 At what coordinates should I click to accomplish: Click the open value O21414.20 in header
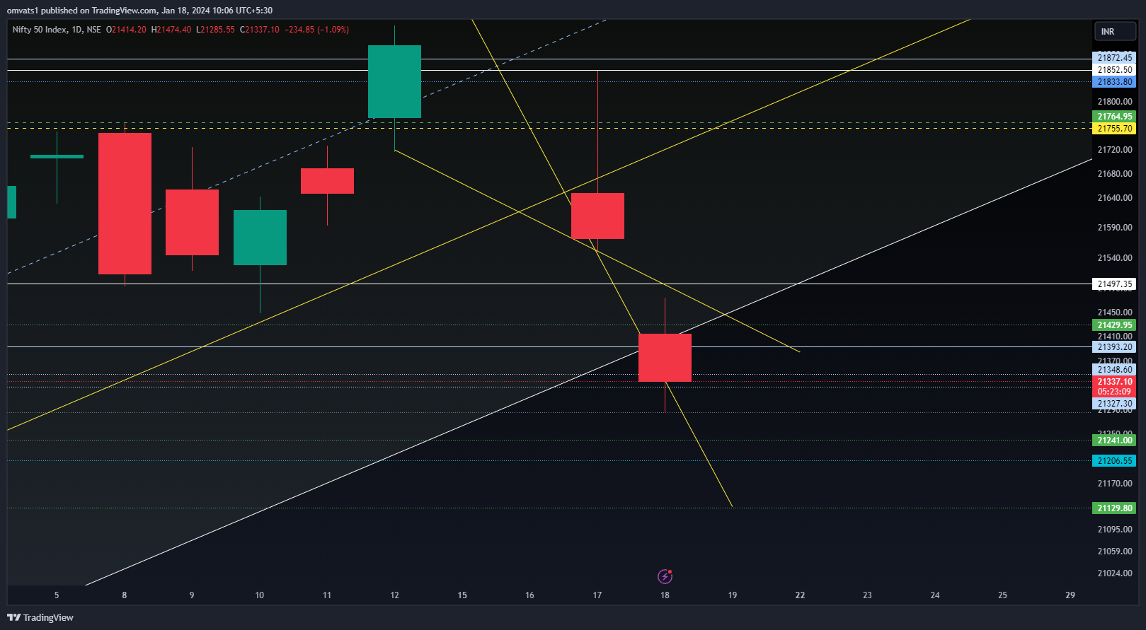126,30
